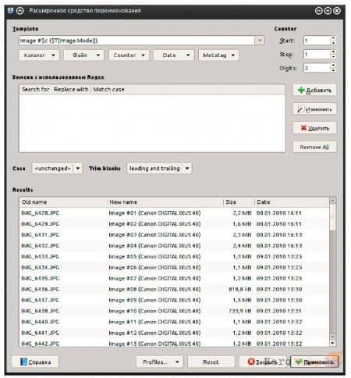Increase the Start counter value
This screenshot has height=378, width=351.
pyautogui.click(x=333, y=38)
